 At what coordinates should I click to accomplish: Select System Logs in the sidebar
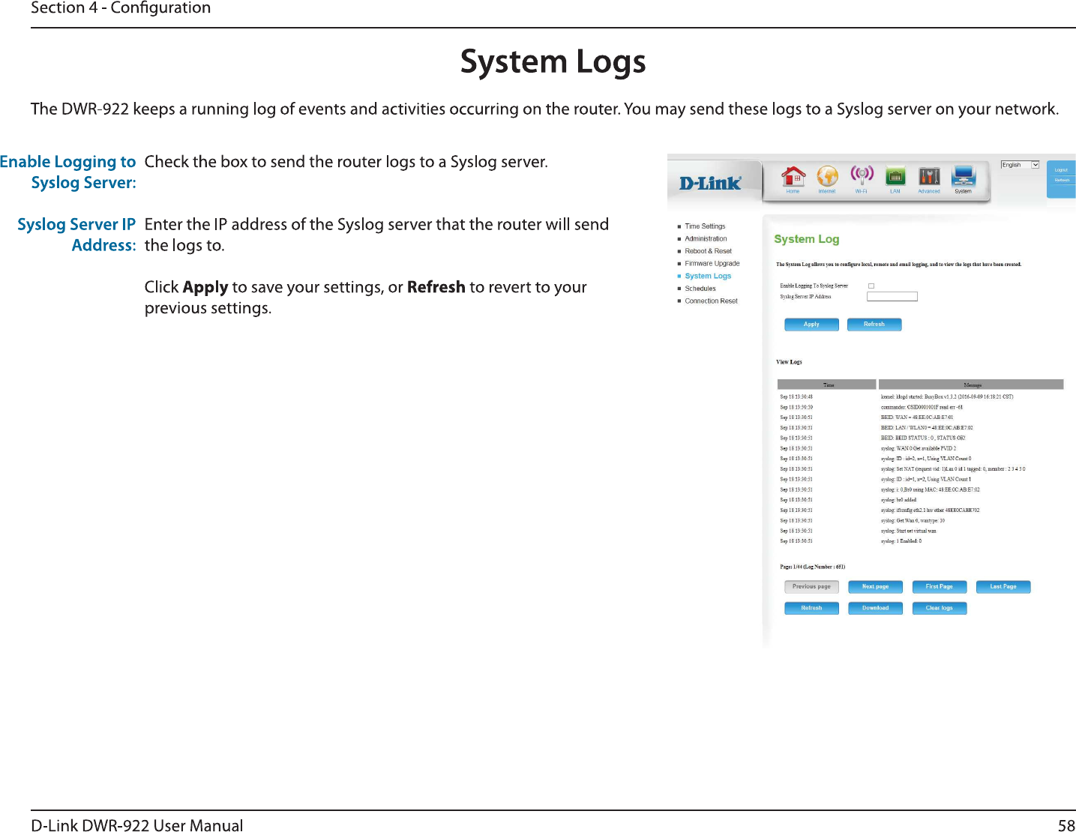708,276
